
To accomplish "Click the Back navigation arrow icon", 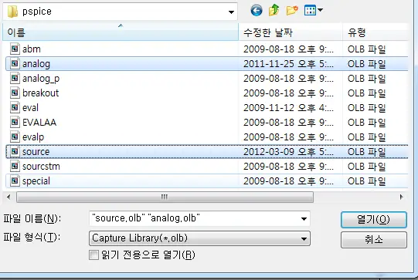I will click(257, 11).
